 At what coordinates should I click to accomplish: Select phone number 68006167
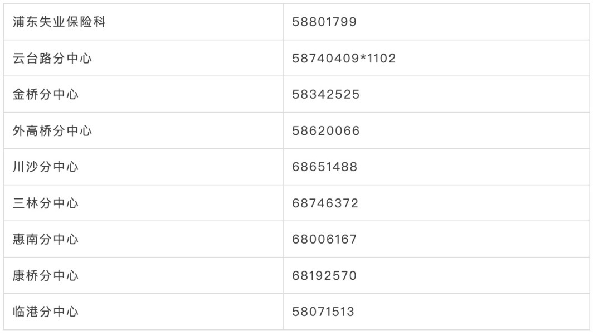pyautogui.click(x=324, y=239)
